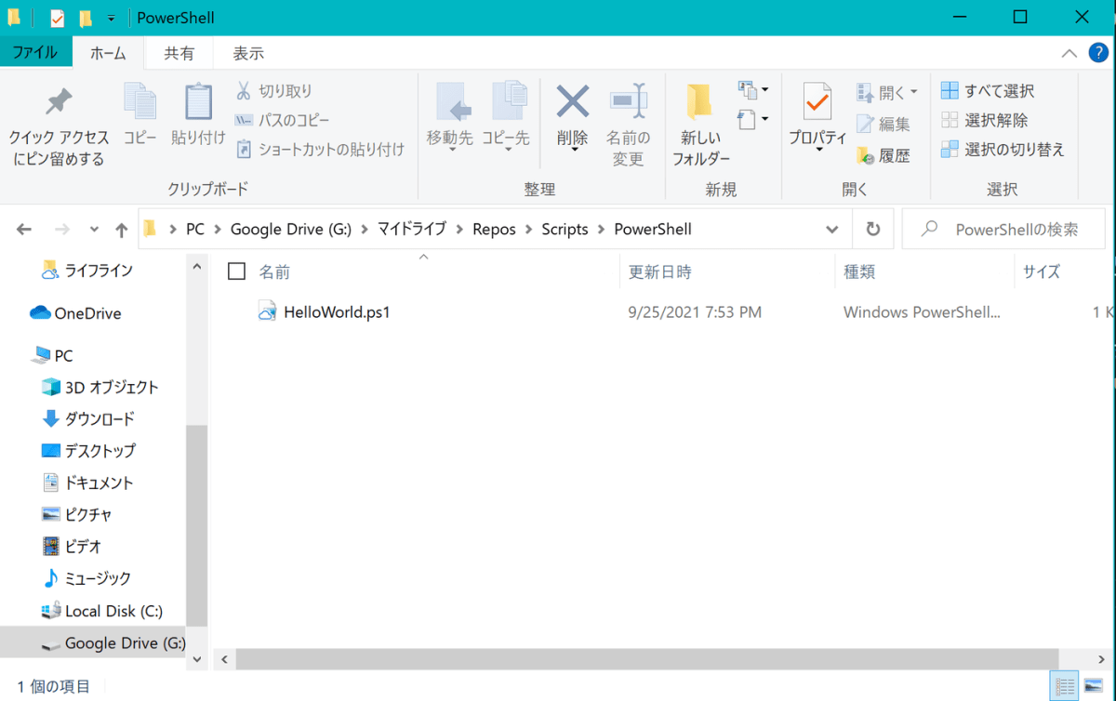Click Google Drive (G:) in the address bar
The image size is (1116, 701).
point(290,230)
